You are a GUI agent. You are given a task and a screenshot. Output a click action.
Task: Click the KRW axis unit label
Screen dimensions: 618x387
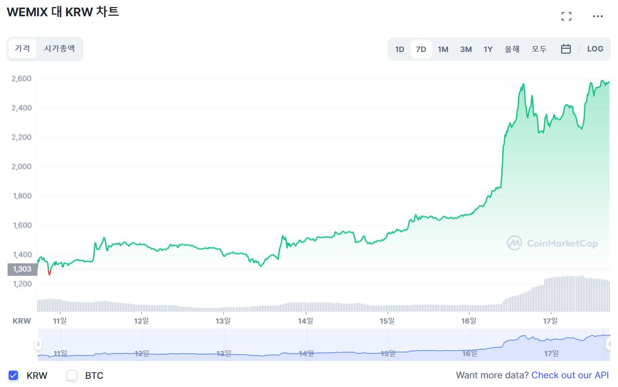tap(22, 321)
